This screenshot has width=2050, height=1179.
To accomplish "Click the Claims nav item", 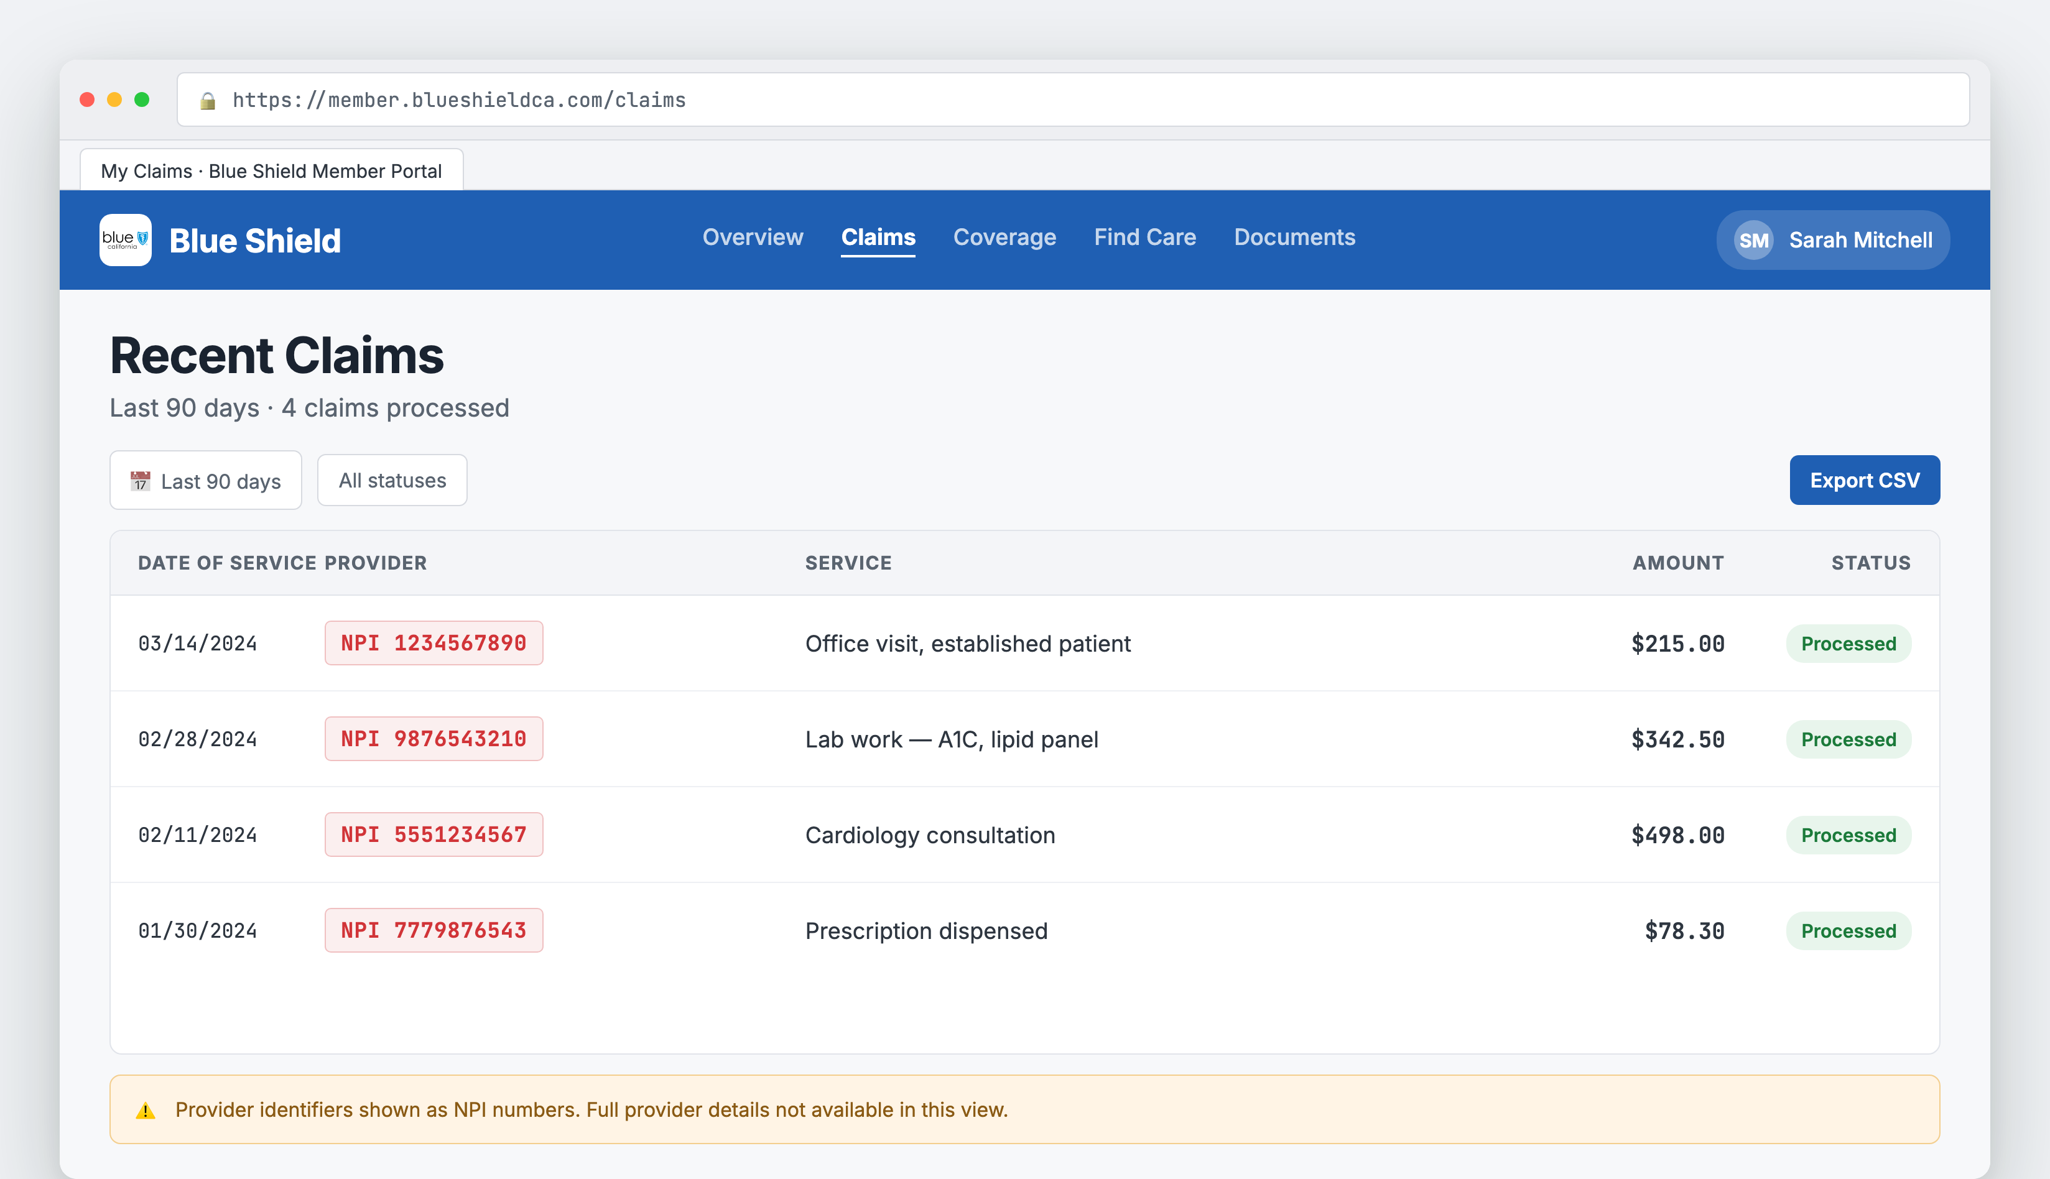I will pyautogui.click(x=878, y=238).
